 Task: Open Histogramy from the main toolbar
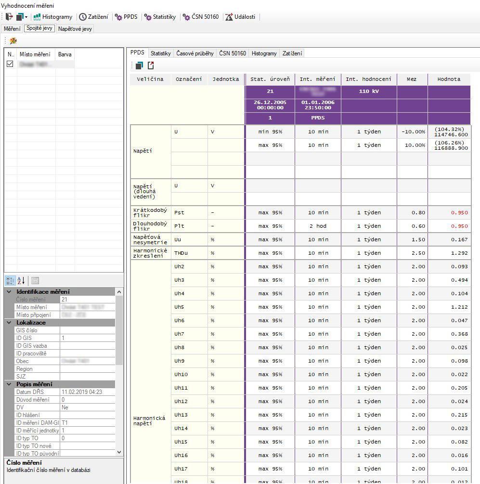point(53,17)
